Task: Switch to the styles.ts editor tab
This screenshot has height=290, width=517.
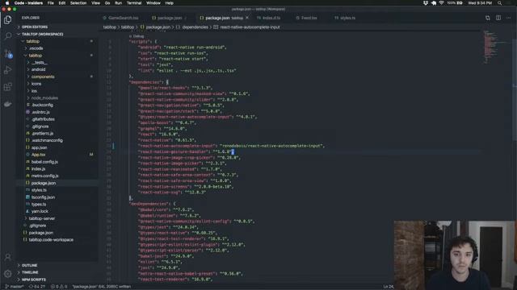Action: coord(345,18)
